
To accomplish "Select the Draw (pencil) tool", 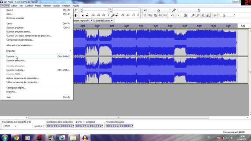I will pos(75,10).
